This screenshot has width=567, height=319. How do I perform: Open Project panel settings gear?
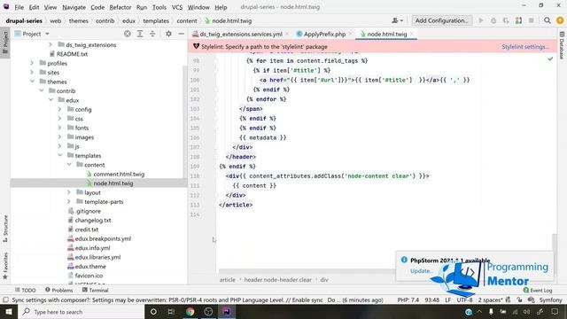[168, 34]
